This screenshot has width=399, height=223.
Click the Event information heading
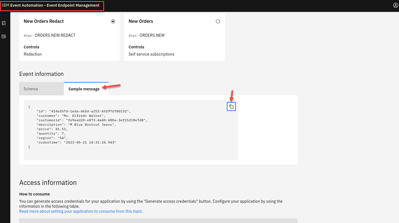tap(41, 74)
